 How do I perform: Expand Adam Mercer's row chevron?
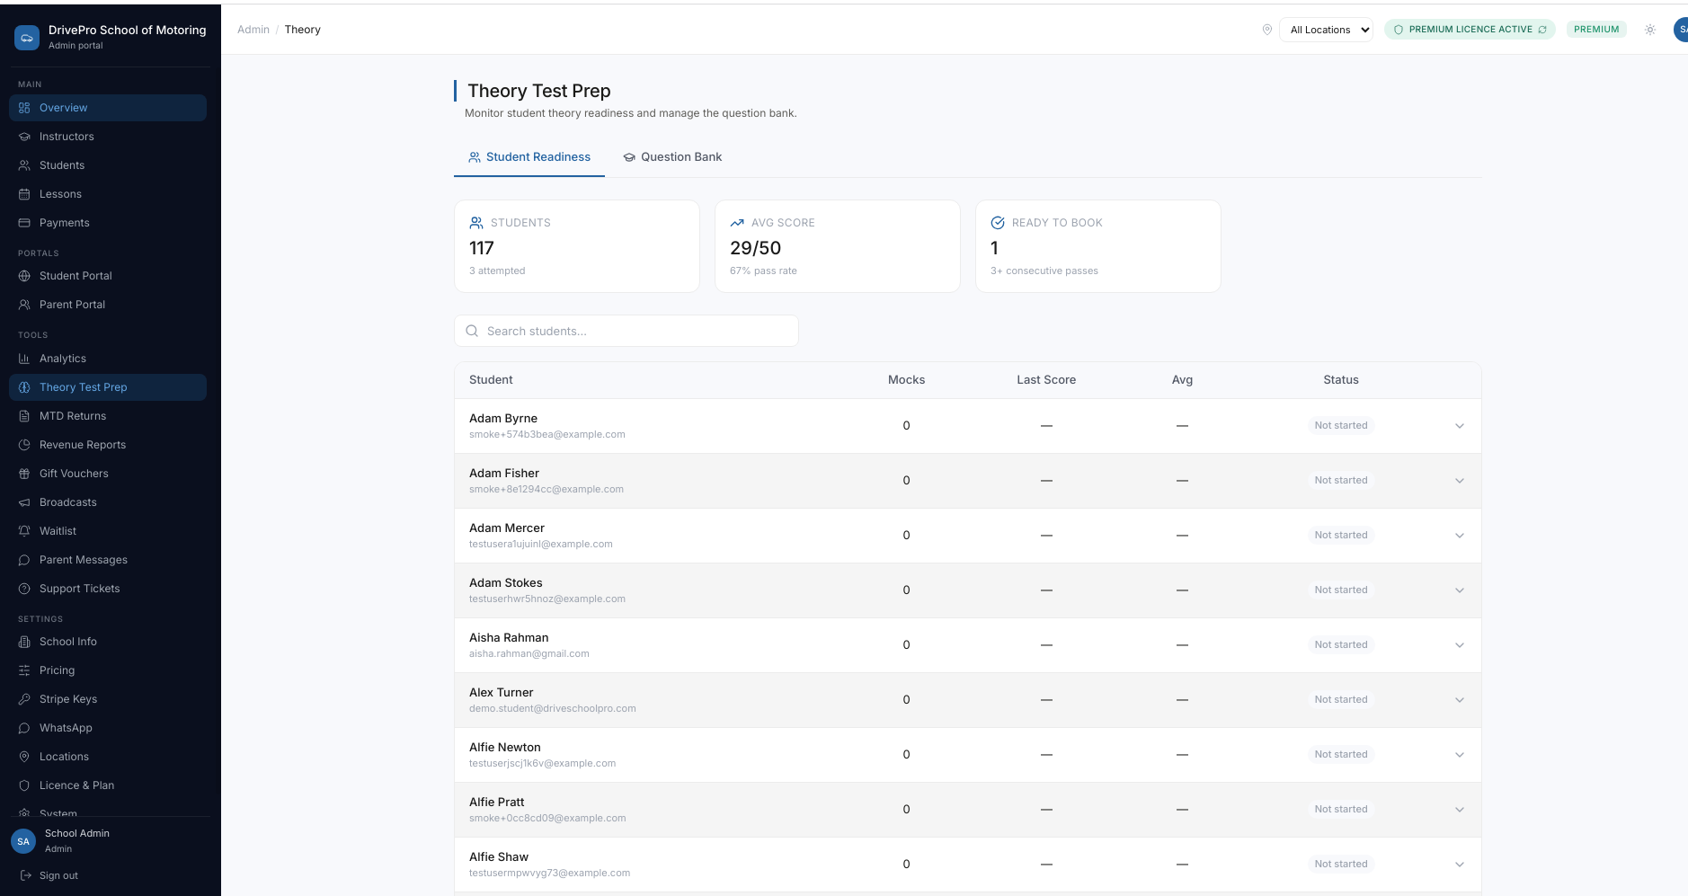coord(1460,536)
